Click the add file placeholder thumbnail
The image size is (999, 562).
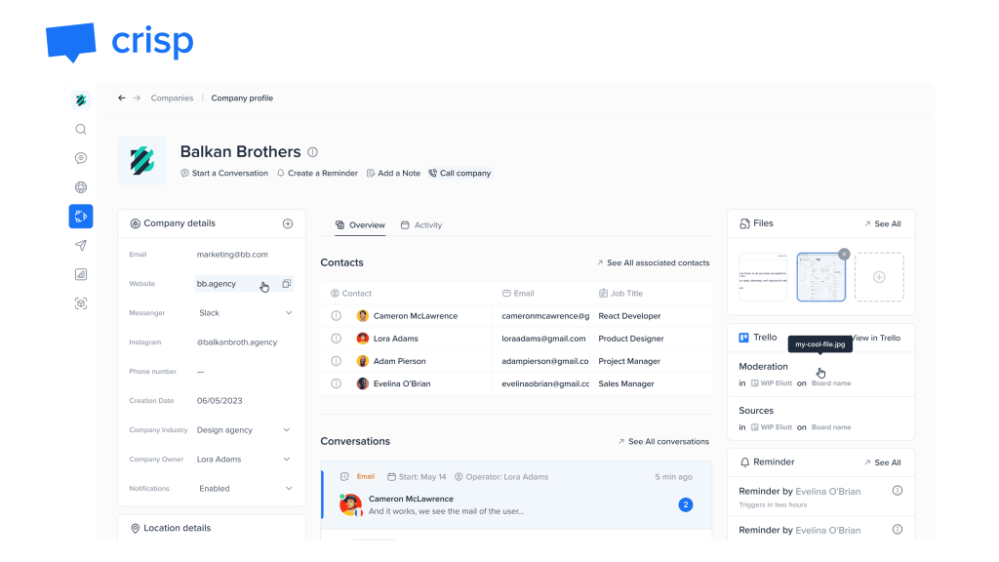tap(879, 277)
